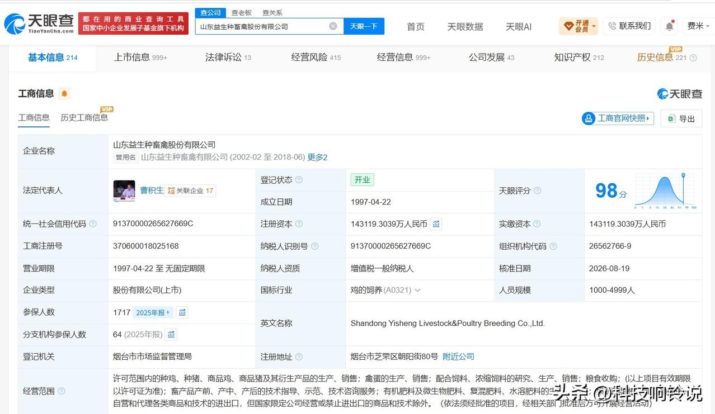Click 天眼一下 search button
The width and height of the screenshot is (715, 414).
[x=364, y=26]
